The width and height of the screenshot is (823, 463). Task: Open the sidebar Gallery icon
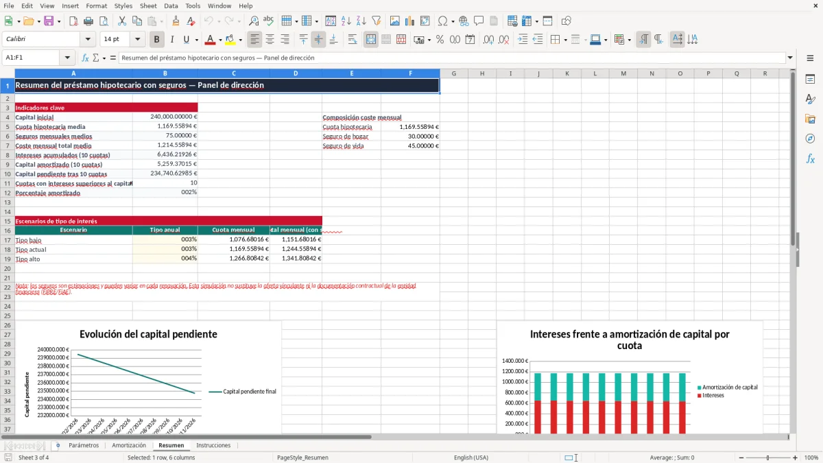tap(810, 119)
